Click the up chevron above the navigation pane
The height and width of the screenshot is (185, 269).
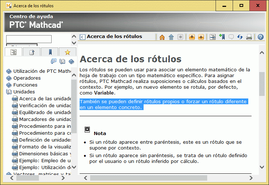[x=74, y=37]
